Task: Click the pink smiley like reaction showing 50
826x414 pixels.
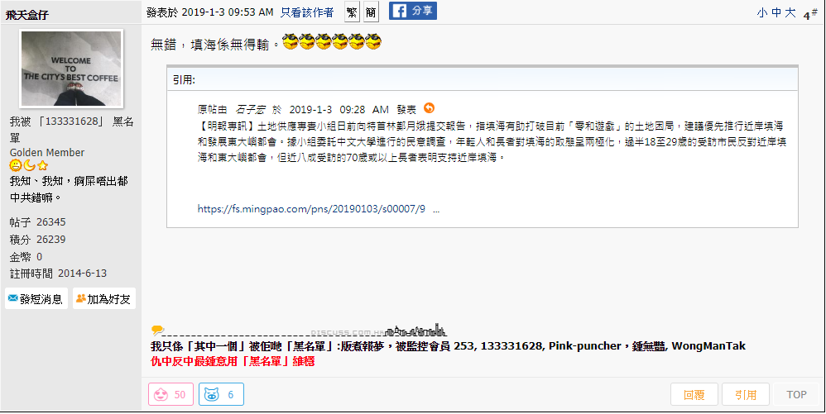Action: [170, 394]
